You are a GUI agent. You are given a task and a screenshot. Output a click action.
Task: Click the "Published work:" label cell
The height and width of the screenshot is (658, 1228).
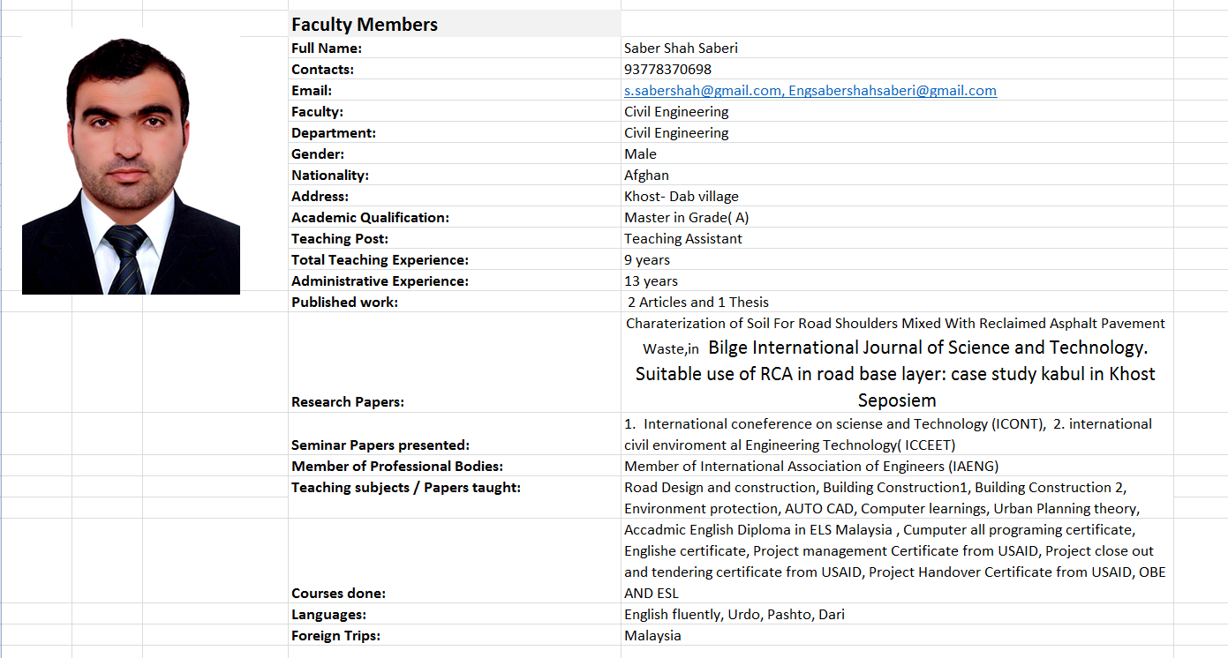pyautogui.click(x=455, y=302)
